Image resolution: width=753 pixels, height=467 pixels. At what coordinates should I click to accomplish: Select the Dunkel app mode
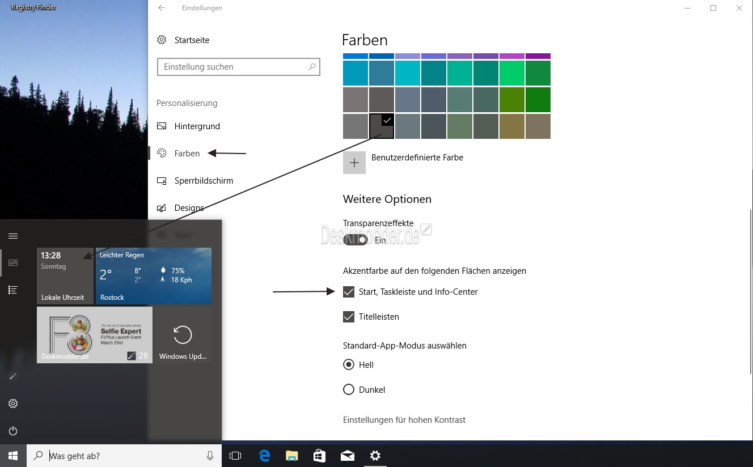coord(349,389)
